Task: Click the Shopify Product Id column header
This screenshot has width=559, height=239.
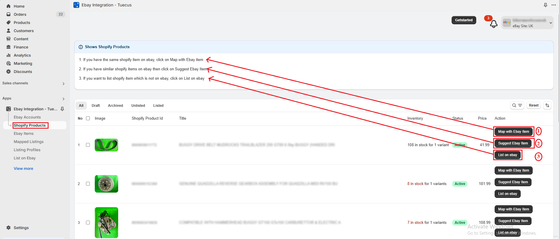Action: 147,118
